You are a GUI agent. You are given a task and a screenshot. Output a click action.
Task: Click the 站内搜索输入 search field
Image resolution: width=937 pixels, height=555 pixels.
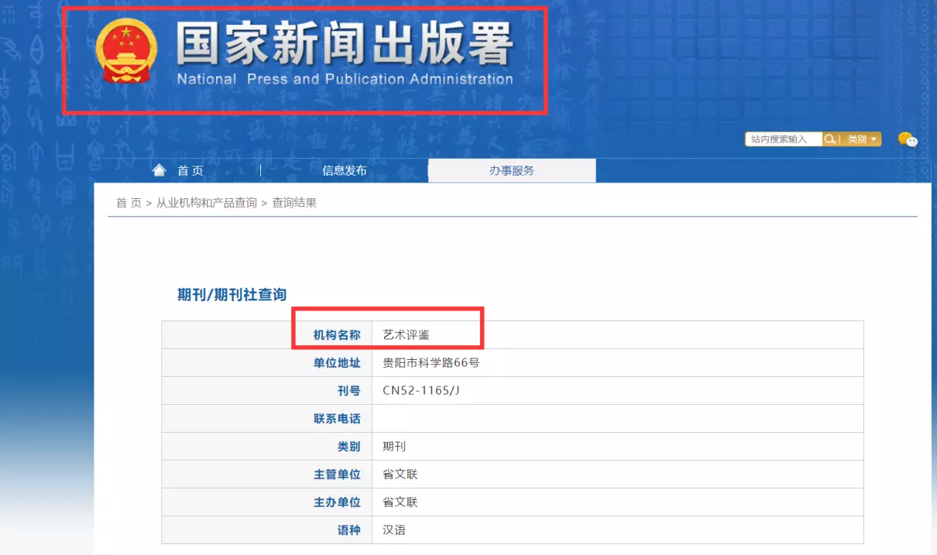[784, 139]
